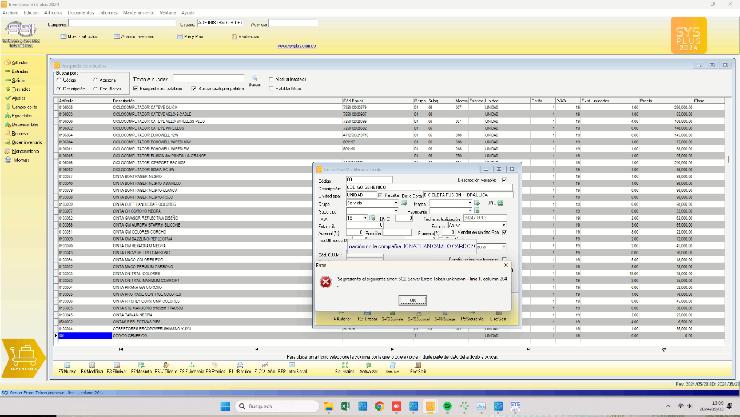Open Traslados in left sidebar
Viewport: 740px width, 417px height.
[x=21, y=89]
